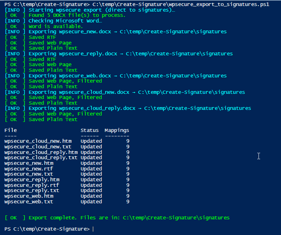
Task: Click the File column header
Action: (10, 130)
